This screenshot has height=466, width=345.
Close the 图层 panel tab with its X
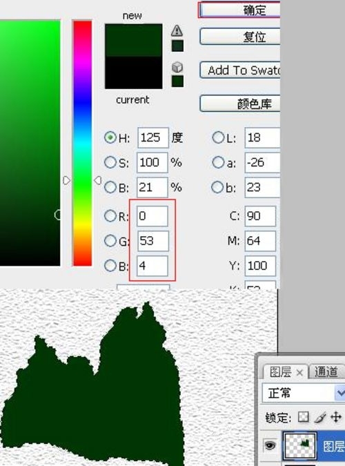(299, 372)
